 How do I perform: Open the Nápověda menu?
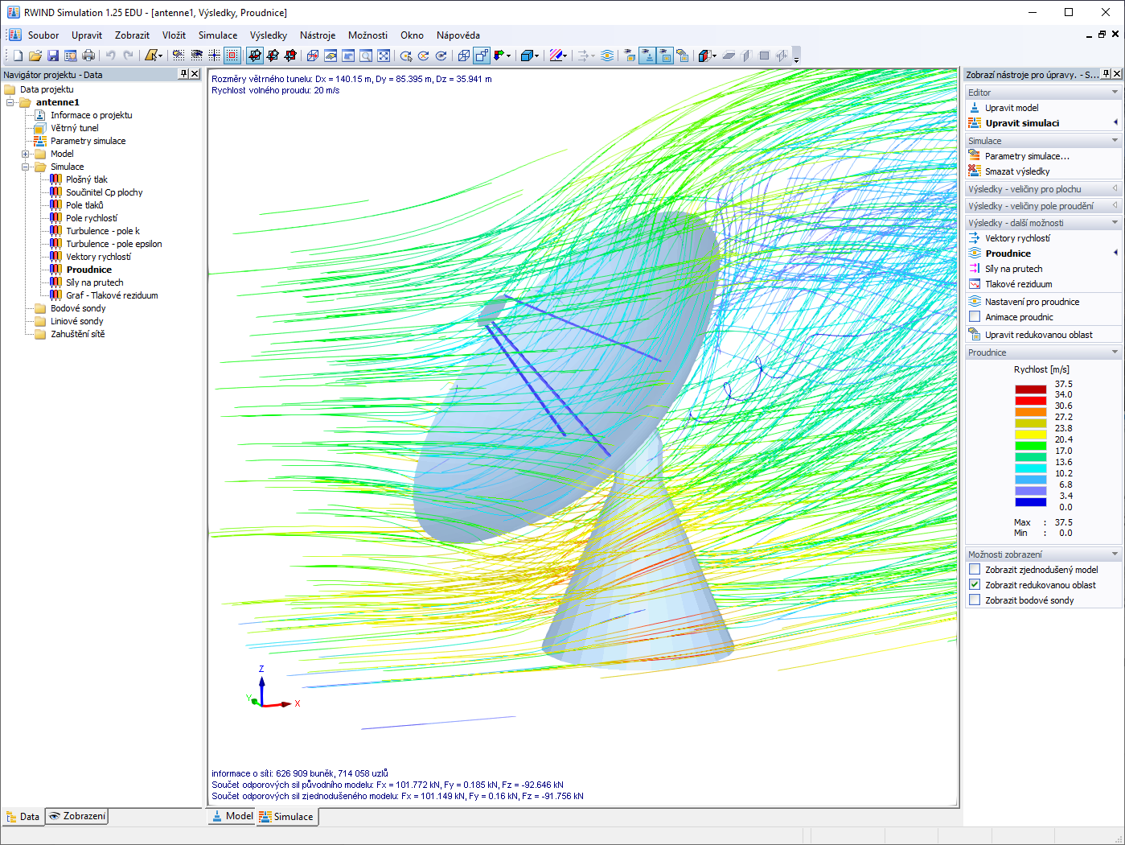pos(458,35)
